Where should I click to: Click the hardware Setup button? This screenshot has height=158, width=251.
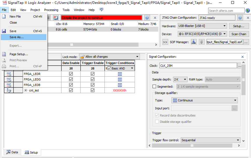(239, 26)
